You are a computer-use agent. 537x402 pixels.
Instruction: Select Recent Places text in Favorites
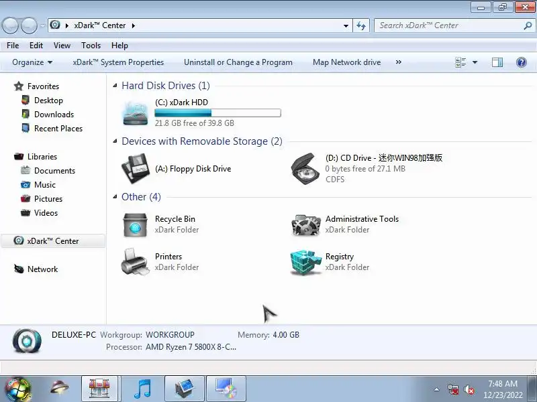point(58,129)
